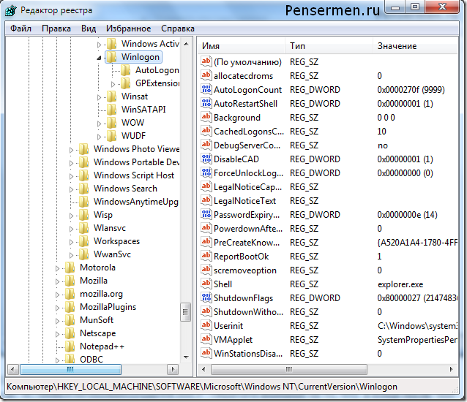Click the explorer.exe value data
Viewport: 467px width, 402px height.
coord(400,284)
